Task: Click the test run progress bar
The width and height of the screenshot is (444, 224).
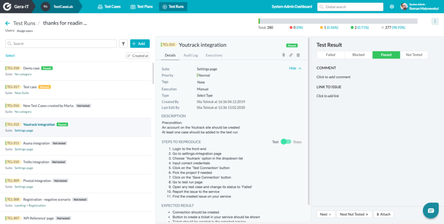Action: pos(338,21)
